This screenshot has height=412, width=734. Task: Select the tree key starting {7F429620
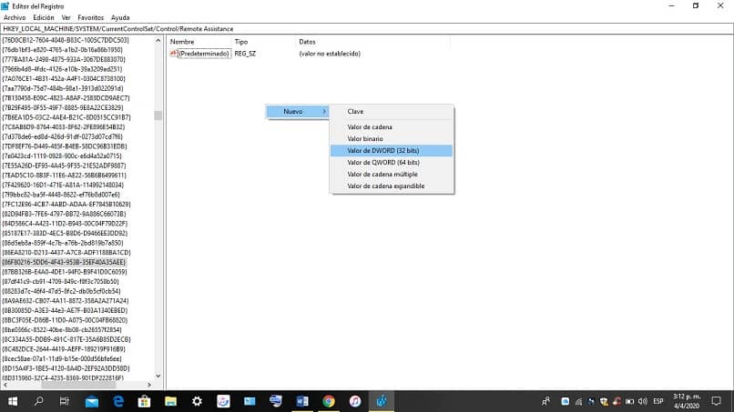[x=63, y=185]
